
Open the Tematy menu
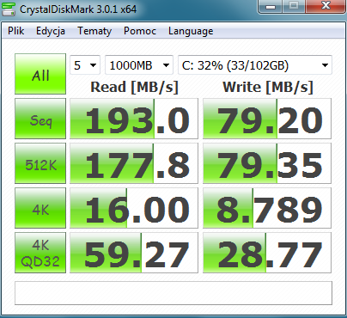(94, 31)
